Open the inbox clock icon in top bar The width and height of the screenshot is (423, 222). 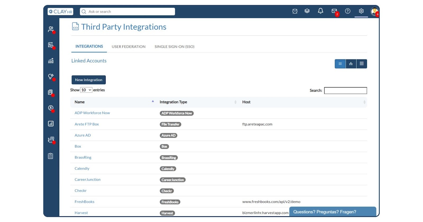point(295,11)
